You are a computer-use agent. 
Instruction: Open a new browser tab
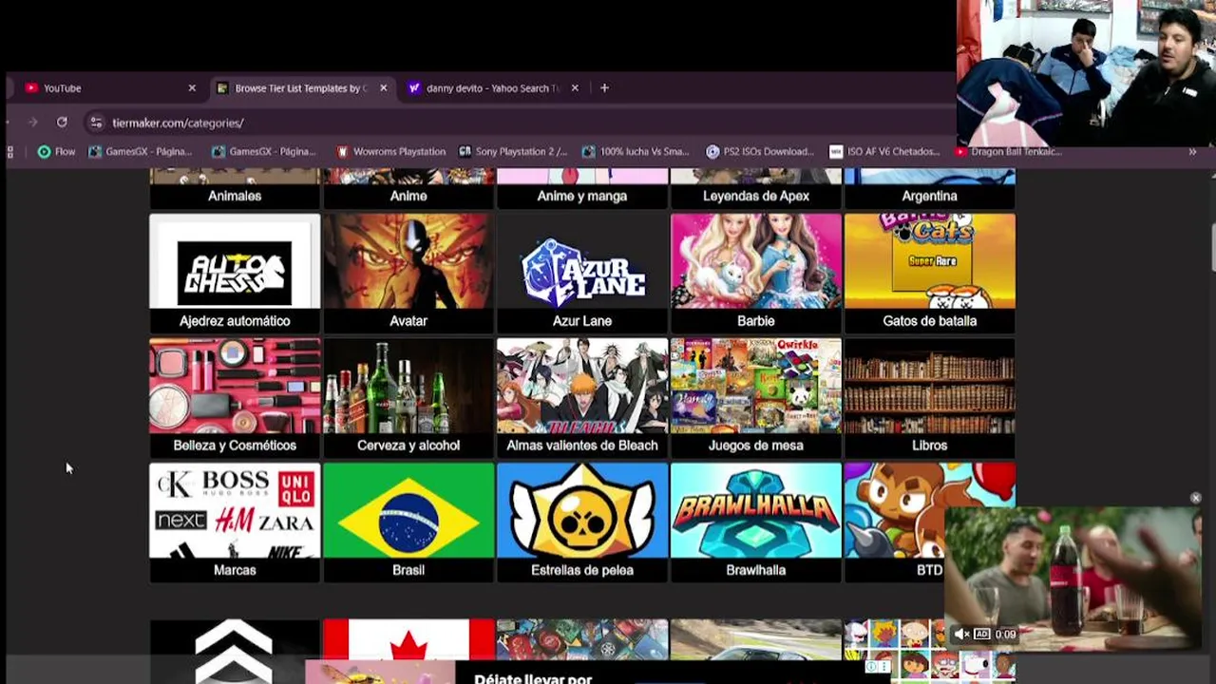(604, 88)
